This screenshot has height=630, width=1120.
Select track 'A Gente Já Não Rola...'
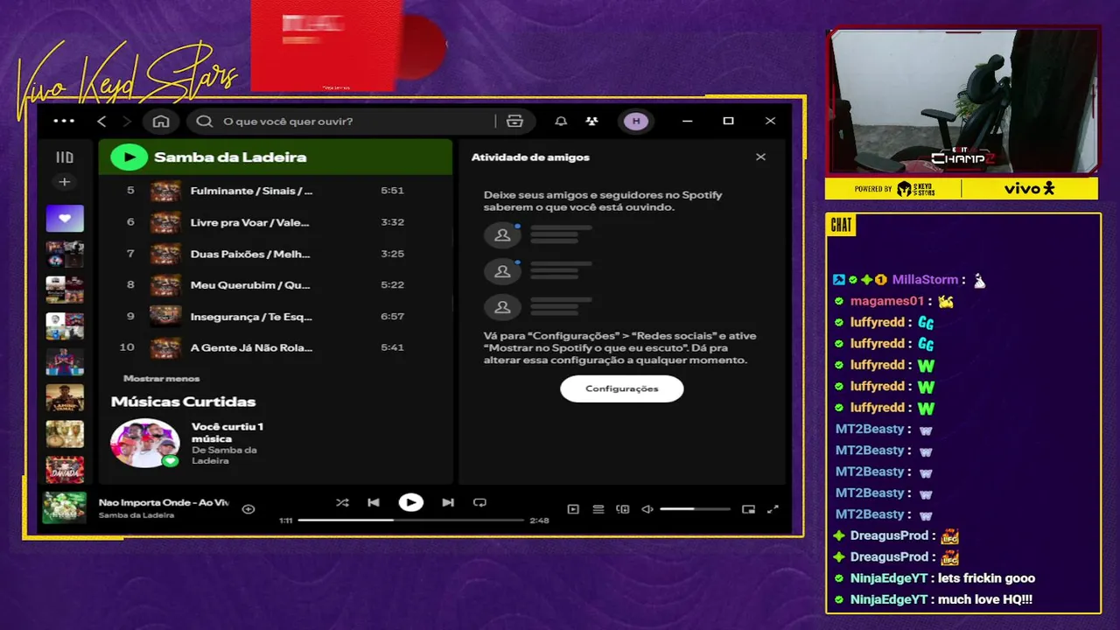click(x=251, y=347)
